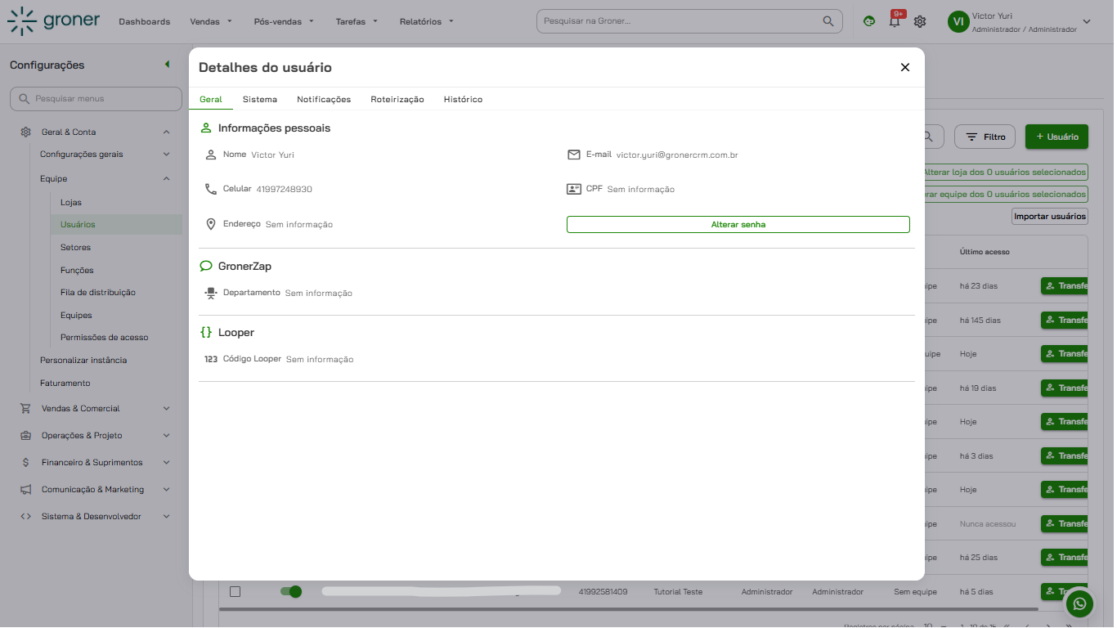Viewport: 1117px width, 628px height.
Task: Click the location pin beside Endereço
Action: (x=210, y=224)
